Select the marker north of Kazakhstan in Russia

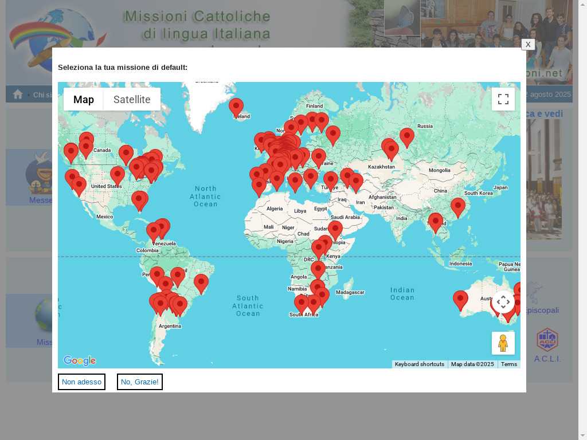point(407,137)
